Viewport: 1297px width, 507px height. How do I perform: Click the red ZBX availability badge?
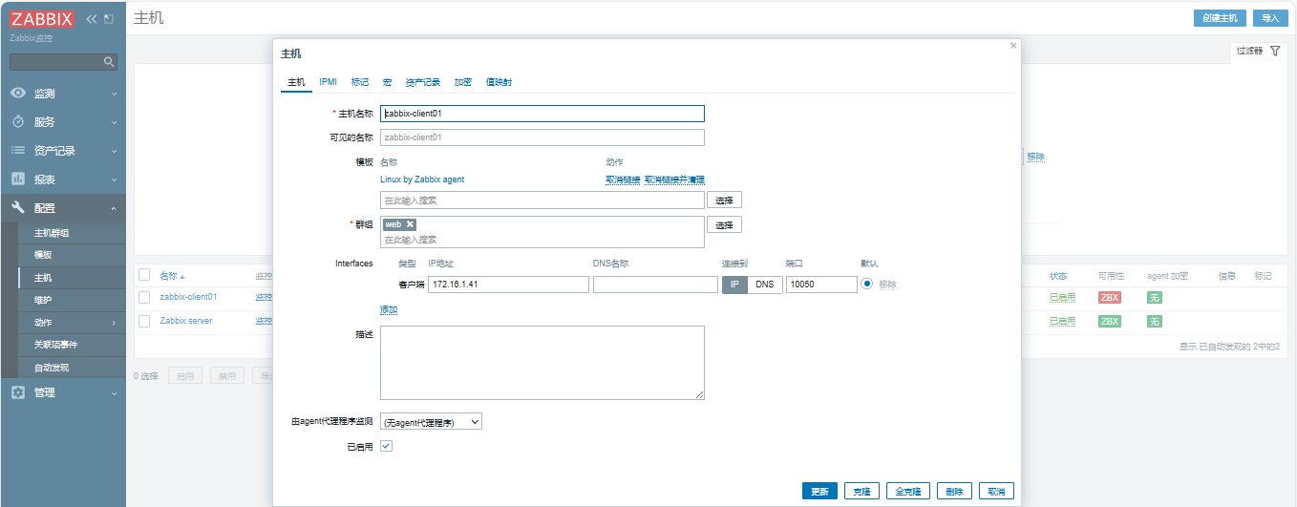pos(1109,298)
